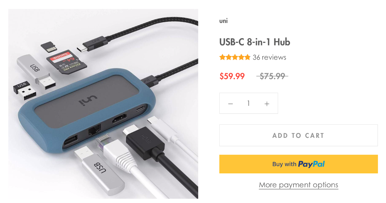Click the silver USB drive at bottom
386x203 pixels.
pyautogui.click(x=99, y=171)
